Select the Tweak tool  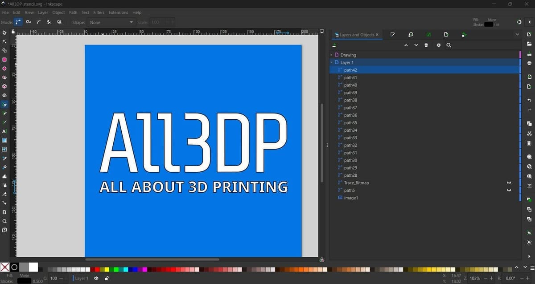(4, 176)
